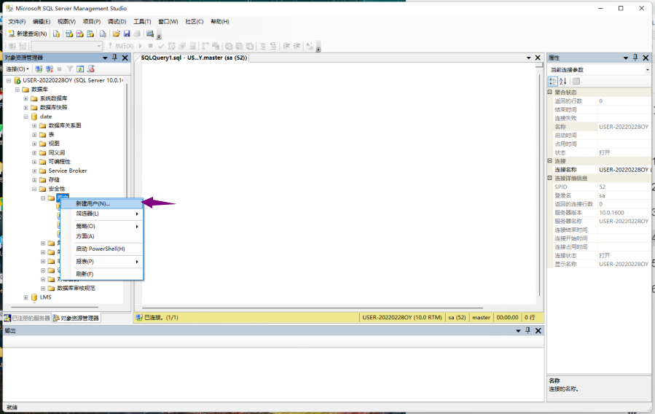The height and width of the screenshot is (414, 655).
Task: Select the 存储 folder in the tree
Action: coord(54,179)
